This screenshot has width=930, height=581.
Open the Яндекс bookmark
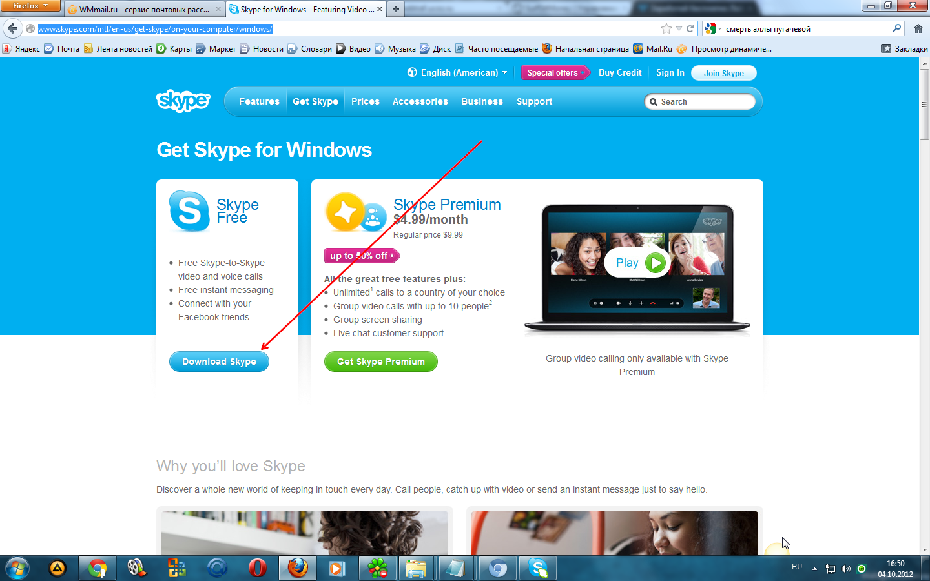[21, 48]
